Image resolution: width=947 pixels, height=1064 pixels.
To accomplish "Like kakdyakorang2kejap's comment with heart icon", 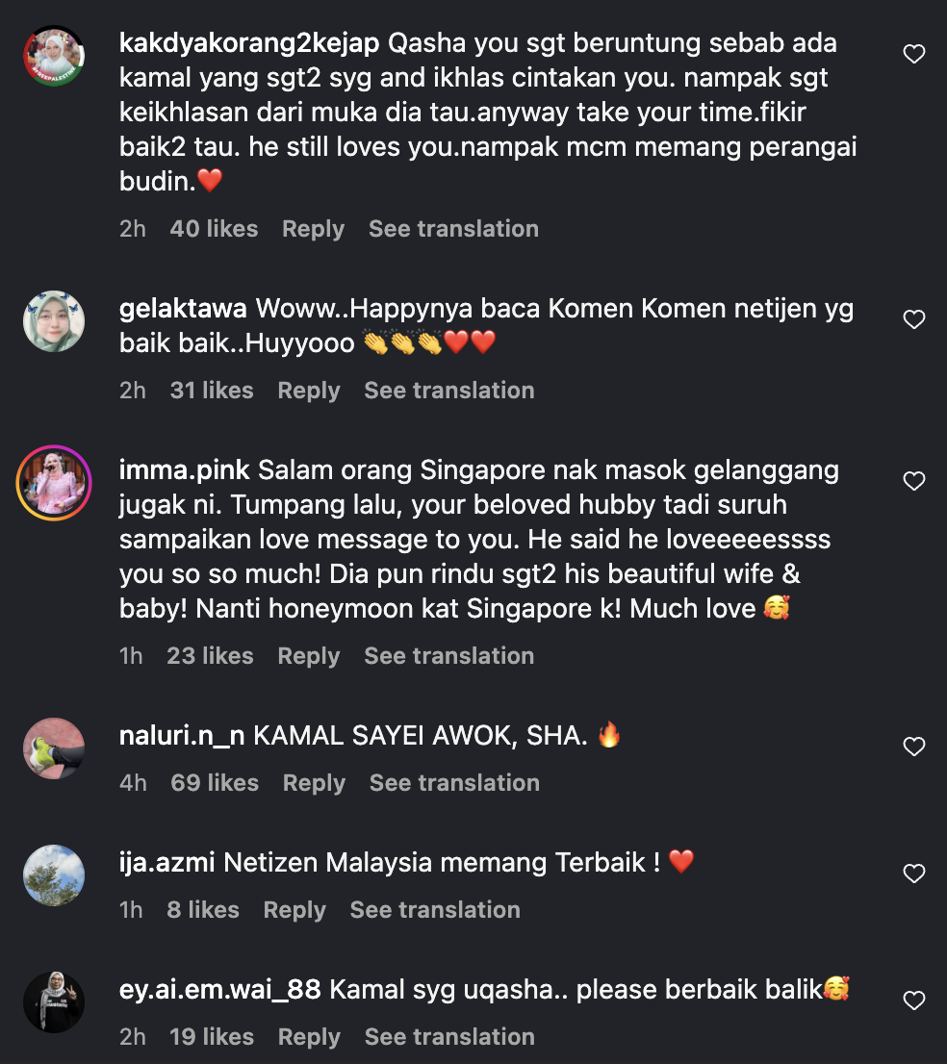I will coord(913,55).
